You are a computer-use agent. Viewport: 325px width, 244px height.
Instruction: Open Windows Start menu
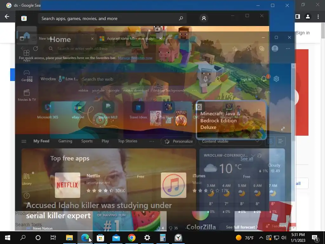pyautogui.click(x=8, y=238)
